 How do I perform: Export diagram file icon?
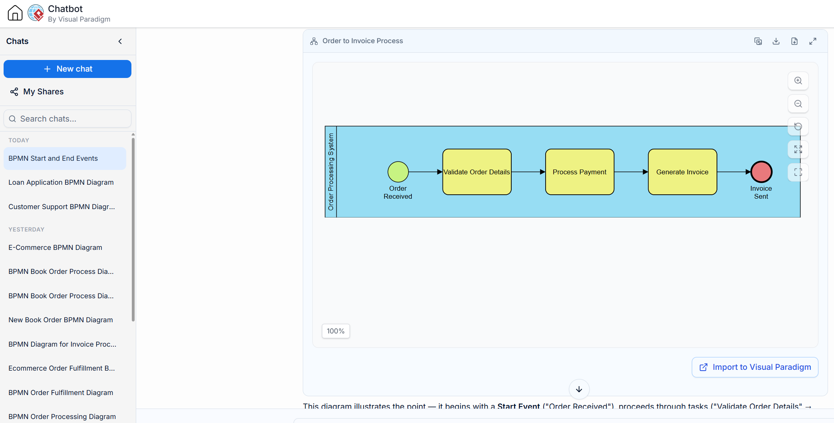click(794, 41)
